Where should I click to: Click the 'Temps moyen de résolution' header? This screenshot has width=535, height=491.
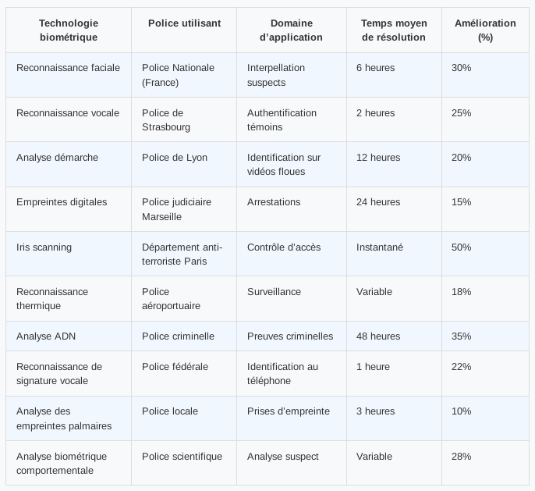coord(394,30)
